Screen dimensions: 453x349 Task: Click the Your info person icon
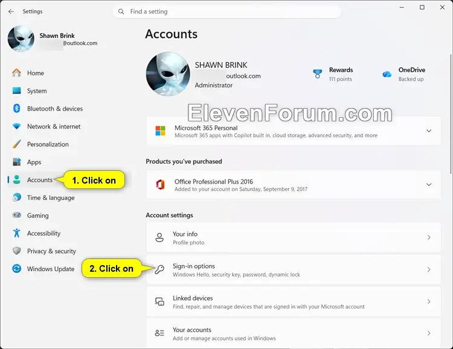point(159,237)
